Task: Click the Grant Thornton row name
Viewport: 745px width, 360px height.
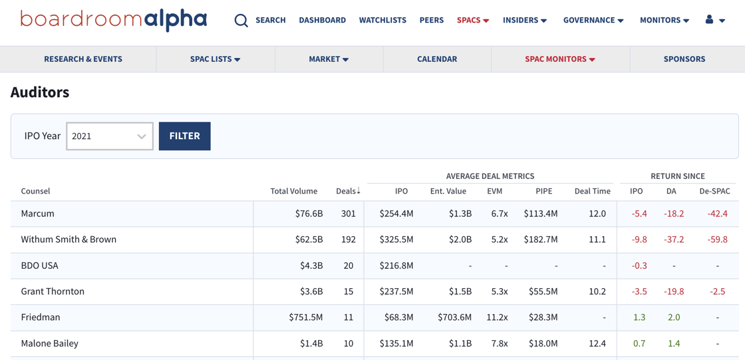Action: 53,291
